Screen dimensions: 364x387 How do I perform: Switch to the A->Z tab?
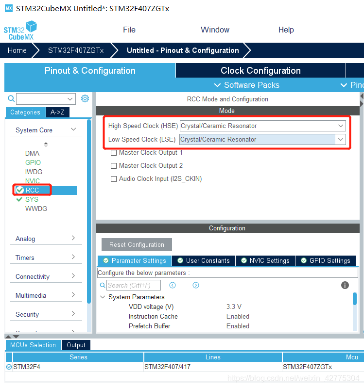coord(58,113)
